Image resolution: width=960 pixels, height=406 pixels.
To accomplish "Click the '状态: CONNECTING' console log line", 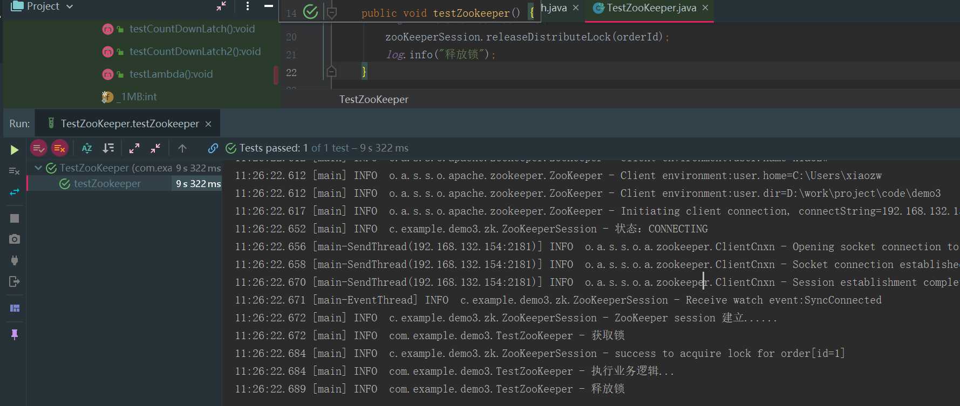I will pos(471,229).
